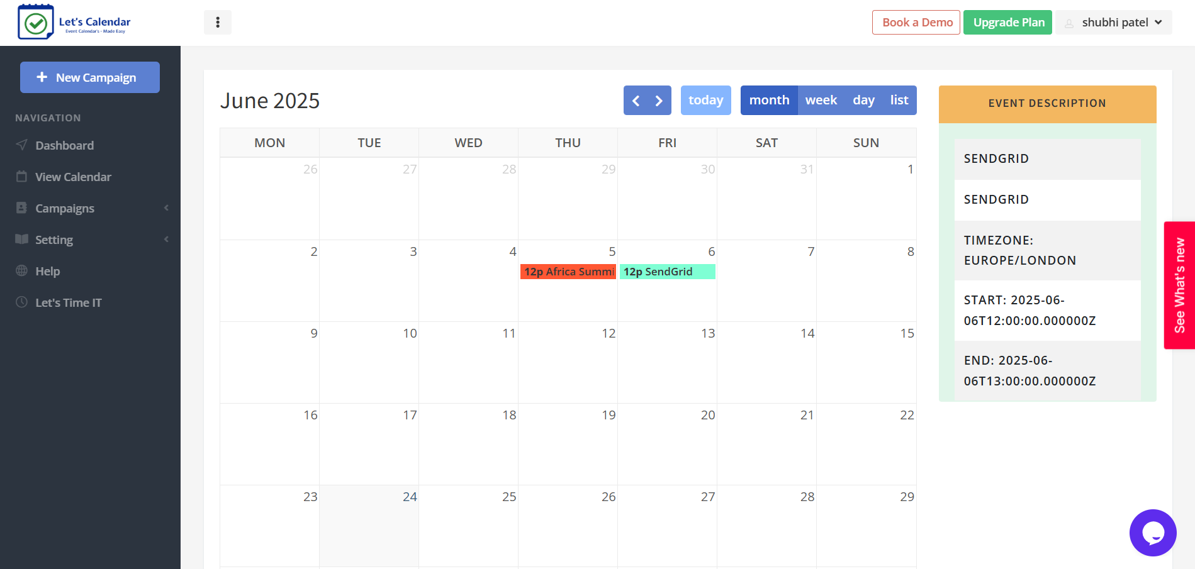Screen dimensions: 1195x569
Task: Create a New Campaign
Action: pyautogui.click(x=89, y=77)
